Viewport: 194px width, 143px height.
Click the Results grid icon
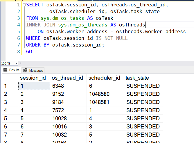click(5, 70)
